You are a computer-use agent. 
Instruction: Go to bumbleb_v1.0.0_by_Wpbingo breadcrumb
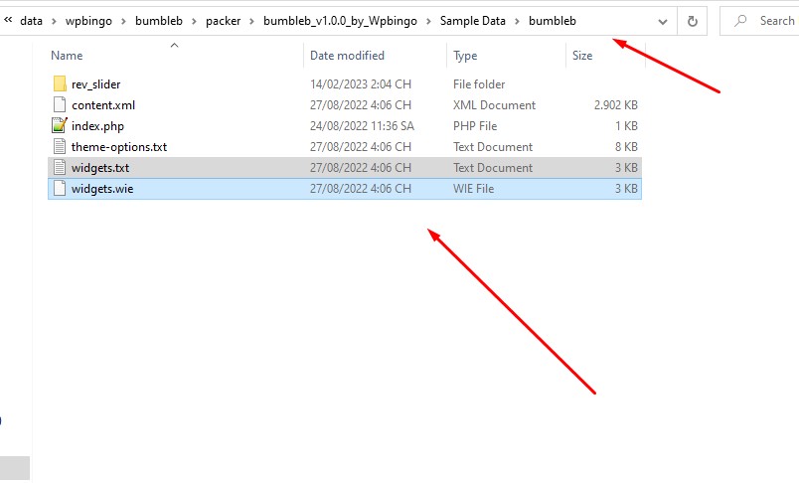(x=340, y=21)
